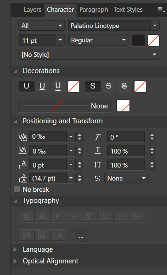The height and width of the screenshot is (275, 167).
Task: Click the baseline stepper arrows
Action: coord(80,165)
